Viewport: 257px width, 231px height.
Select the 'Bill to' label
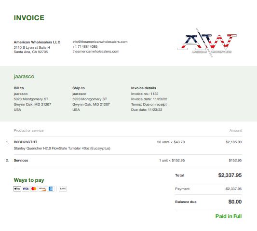[x=19, y=88]
